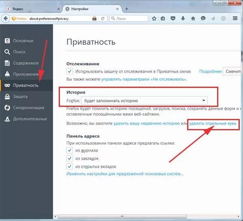The height and width of the screenshot is (221, 243).
Task: Select the Настройки tab
Action: (92, 9)
